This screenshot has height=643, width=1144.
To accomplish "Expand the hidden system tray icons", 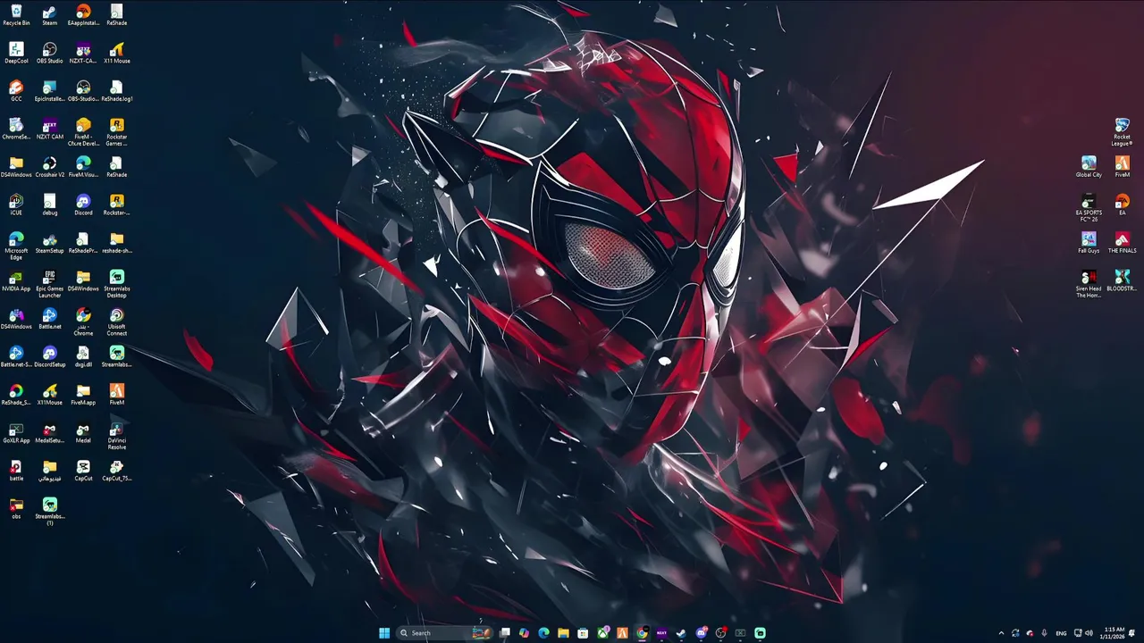I will pos(1001,633).
